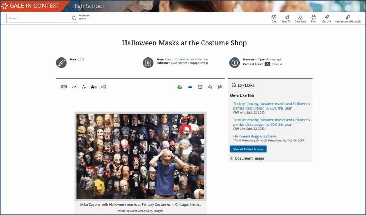366x215 pixels.
Task: Click the Cite icon in top toolbar
Action: coord(273,18)
